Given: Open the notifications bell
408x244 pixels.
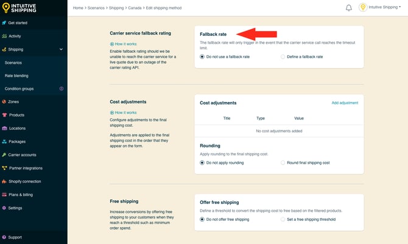Looking at the screenshot, I should (x=349, y=8).
